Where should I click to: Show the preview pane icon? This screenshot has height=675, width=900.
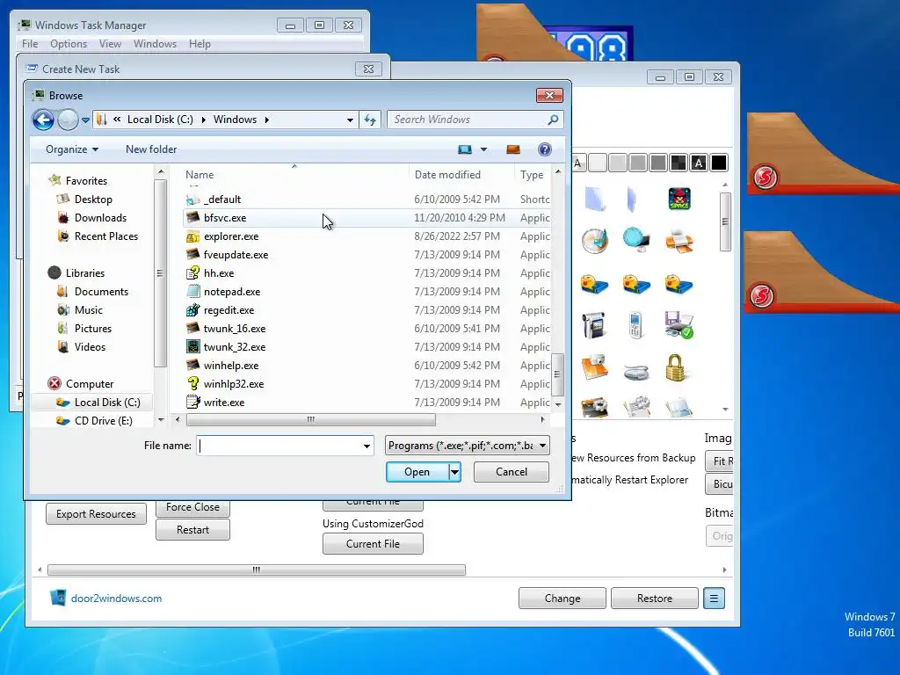point(513,149)
